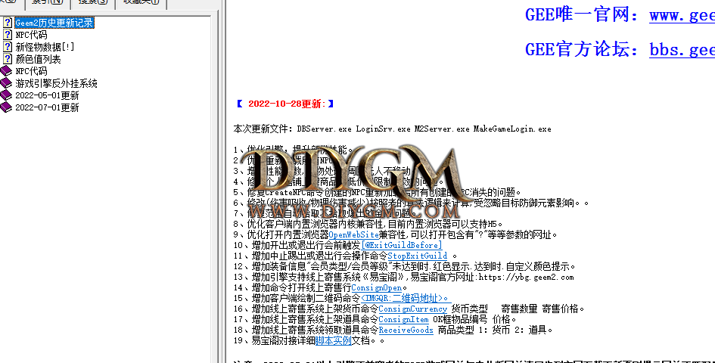Follow the StopExitGuild command link

pos(417,256)
